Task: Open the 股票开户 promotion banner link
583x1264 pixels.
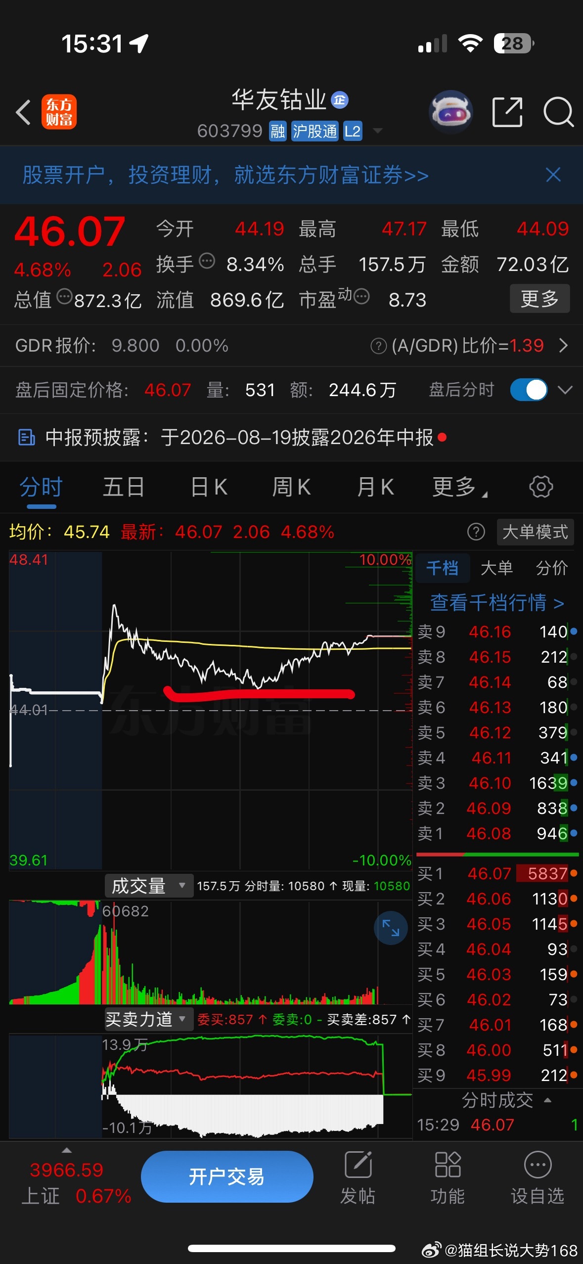Action: click(225, 175)
